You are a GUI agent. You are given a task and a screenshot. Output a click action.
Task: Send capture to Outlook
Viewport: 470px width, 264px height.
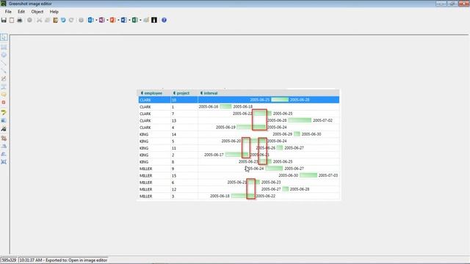click(90, 20)
